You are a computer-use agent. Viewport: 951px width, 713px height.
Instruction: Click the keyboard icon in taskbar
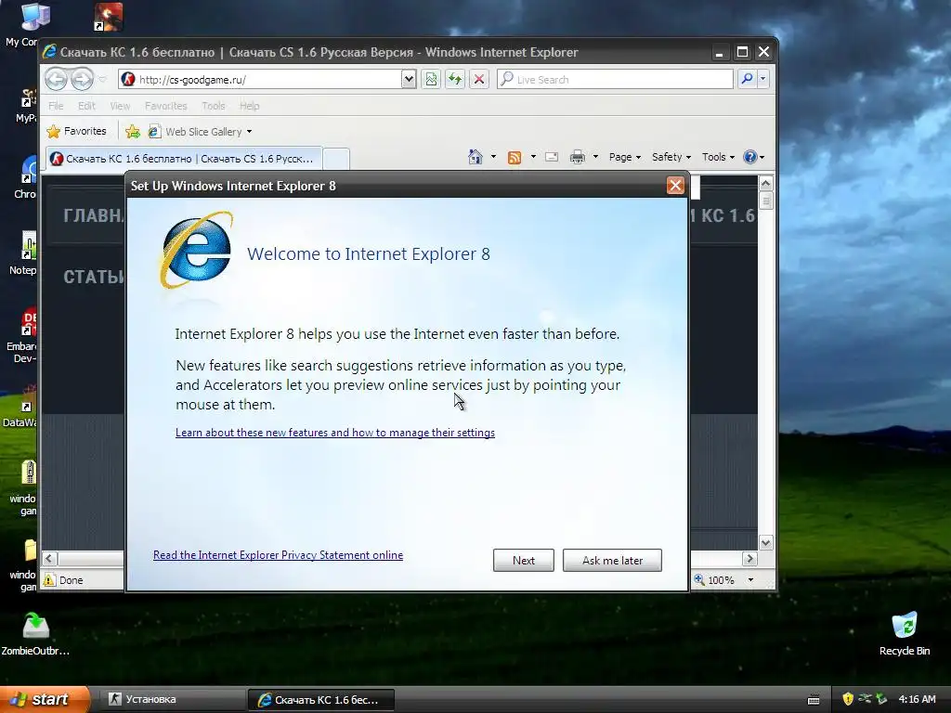814,700
